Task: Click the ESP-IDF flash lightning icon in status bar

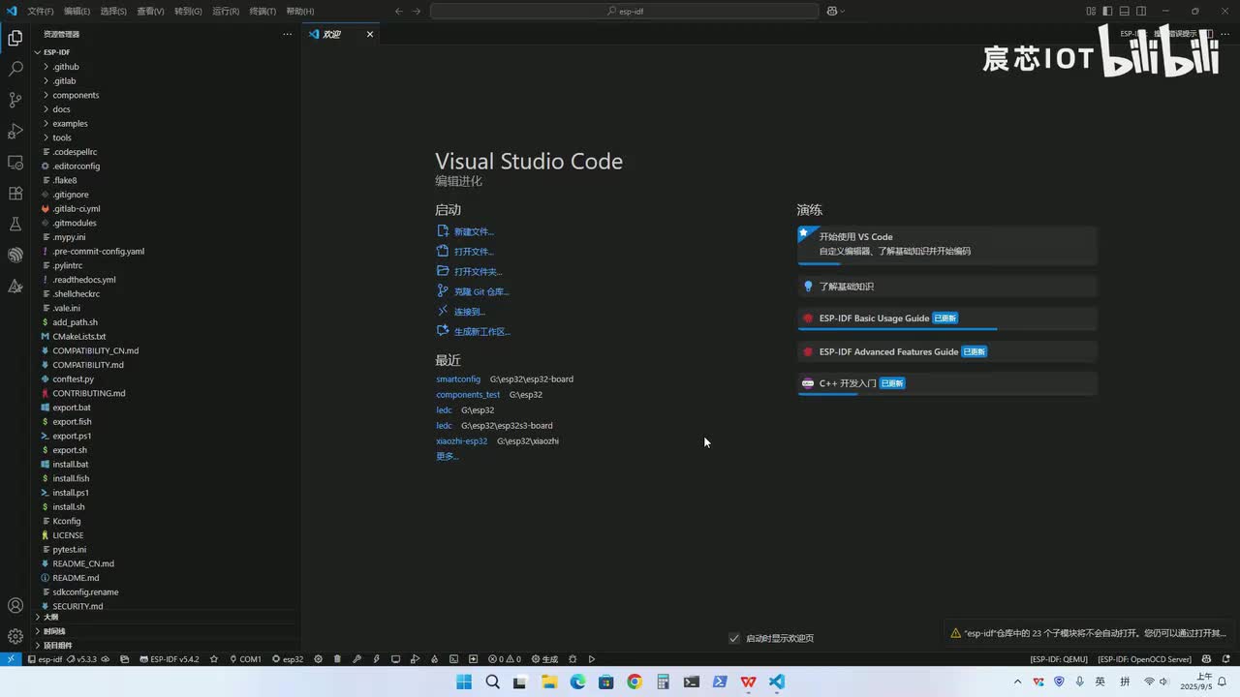Action: click(376, 659)
